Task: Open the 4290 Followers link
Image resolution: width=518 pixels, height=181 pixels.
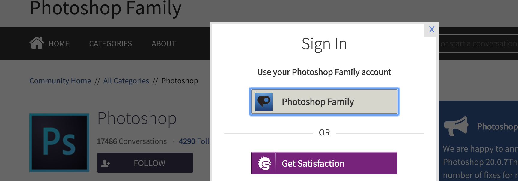Action: pyautogui.click(x=194, y=141)
